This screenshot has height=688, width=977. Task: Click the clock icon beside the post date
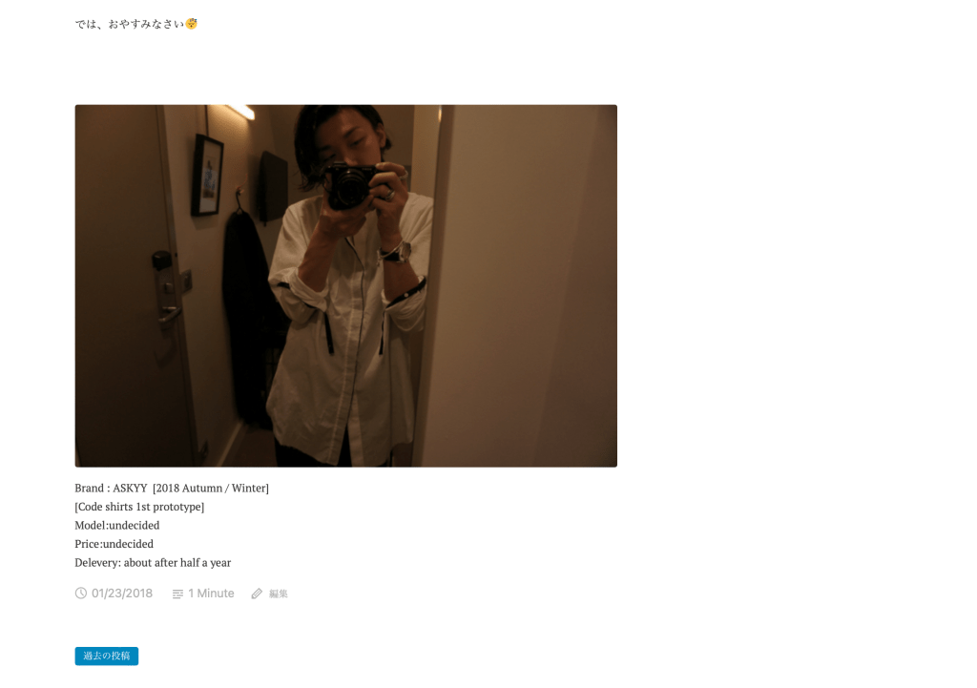click(81, 594)
